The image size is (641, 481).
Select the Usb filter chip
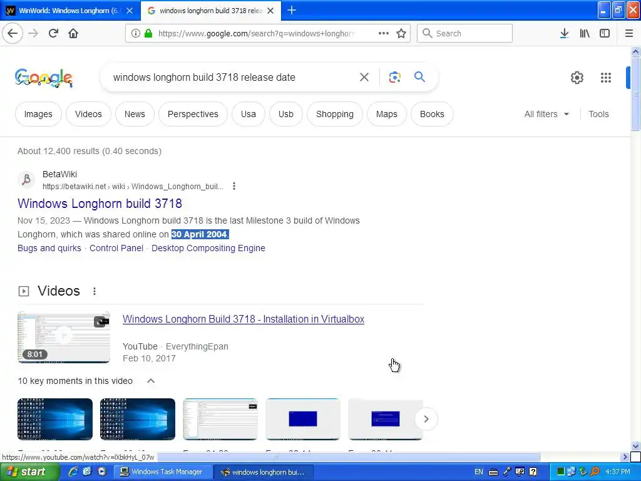pos(285,114)
